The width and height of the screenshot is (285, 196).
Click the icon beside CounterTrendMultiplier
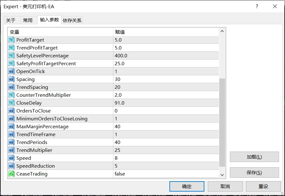11,95
